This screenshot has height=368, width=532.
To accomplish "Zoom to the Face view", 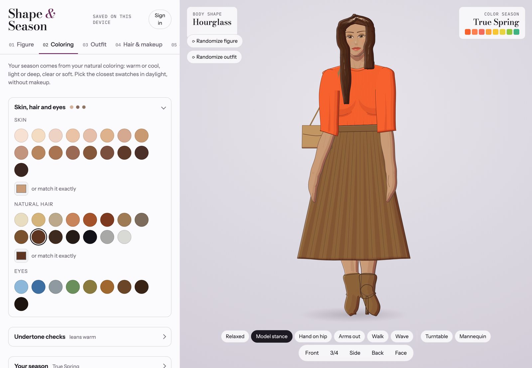I will tap(401, 353).
